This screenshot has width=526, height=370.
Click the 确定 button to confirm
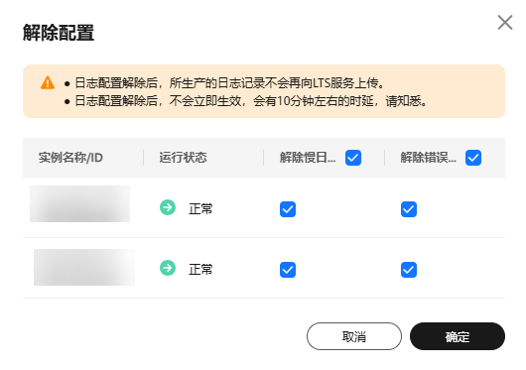(458, 336)
